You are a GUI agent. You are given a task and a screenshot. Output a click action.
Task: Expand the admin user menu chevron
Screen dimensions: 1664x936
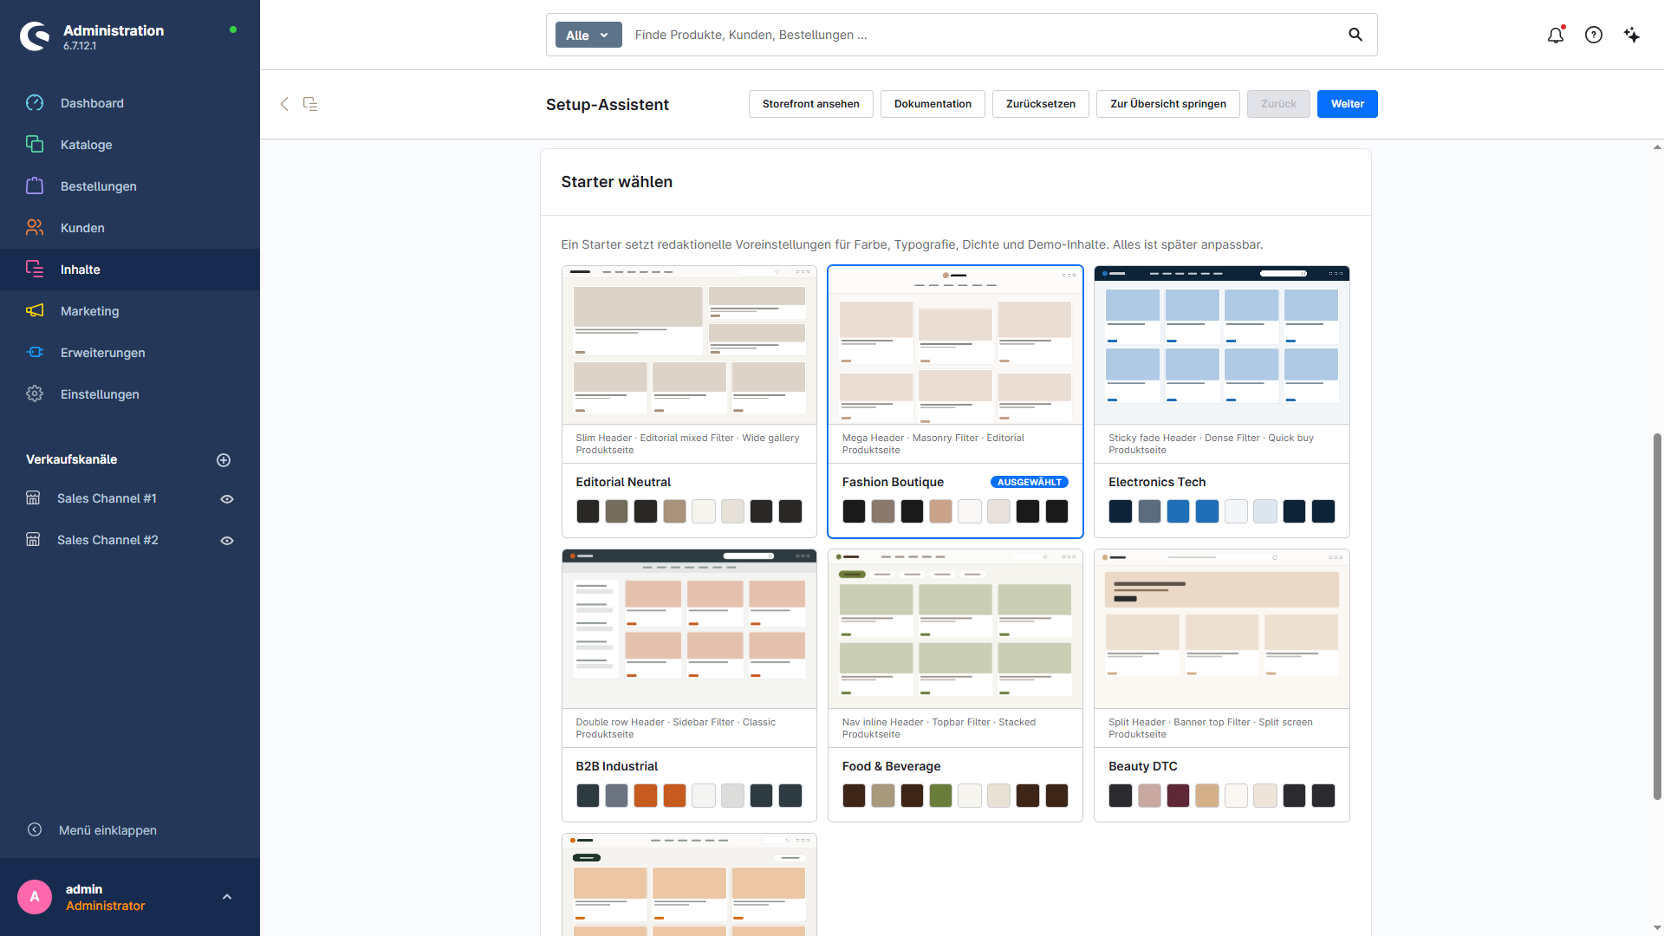pyautogui.click(x=227, y=897)
